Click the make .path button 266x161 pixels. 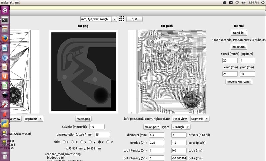[x=152, y=127]
